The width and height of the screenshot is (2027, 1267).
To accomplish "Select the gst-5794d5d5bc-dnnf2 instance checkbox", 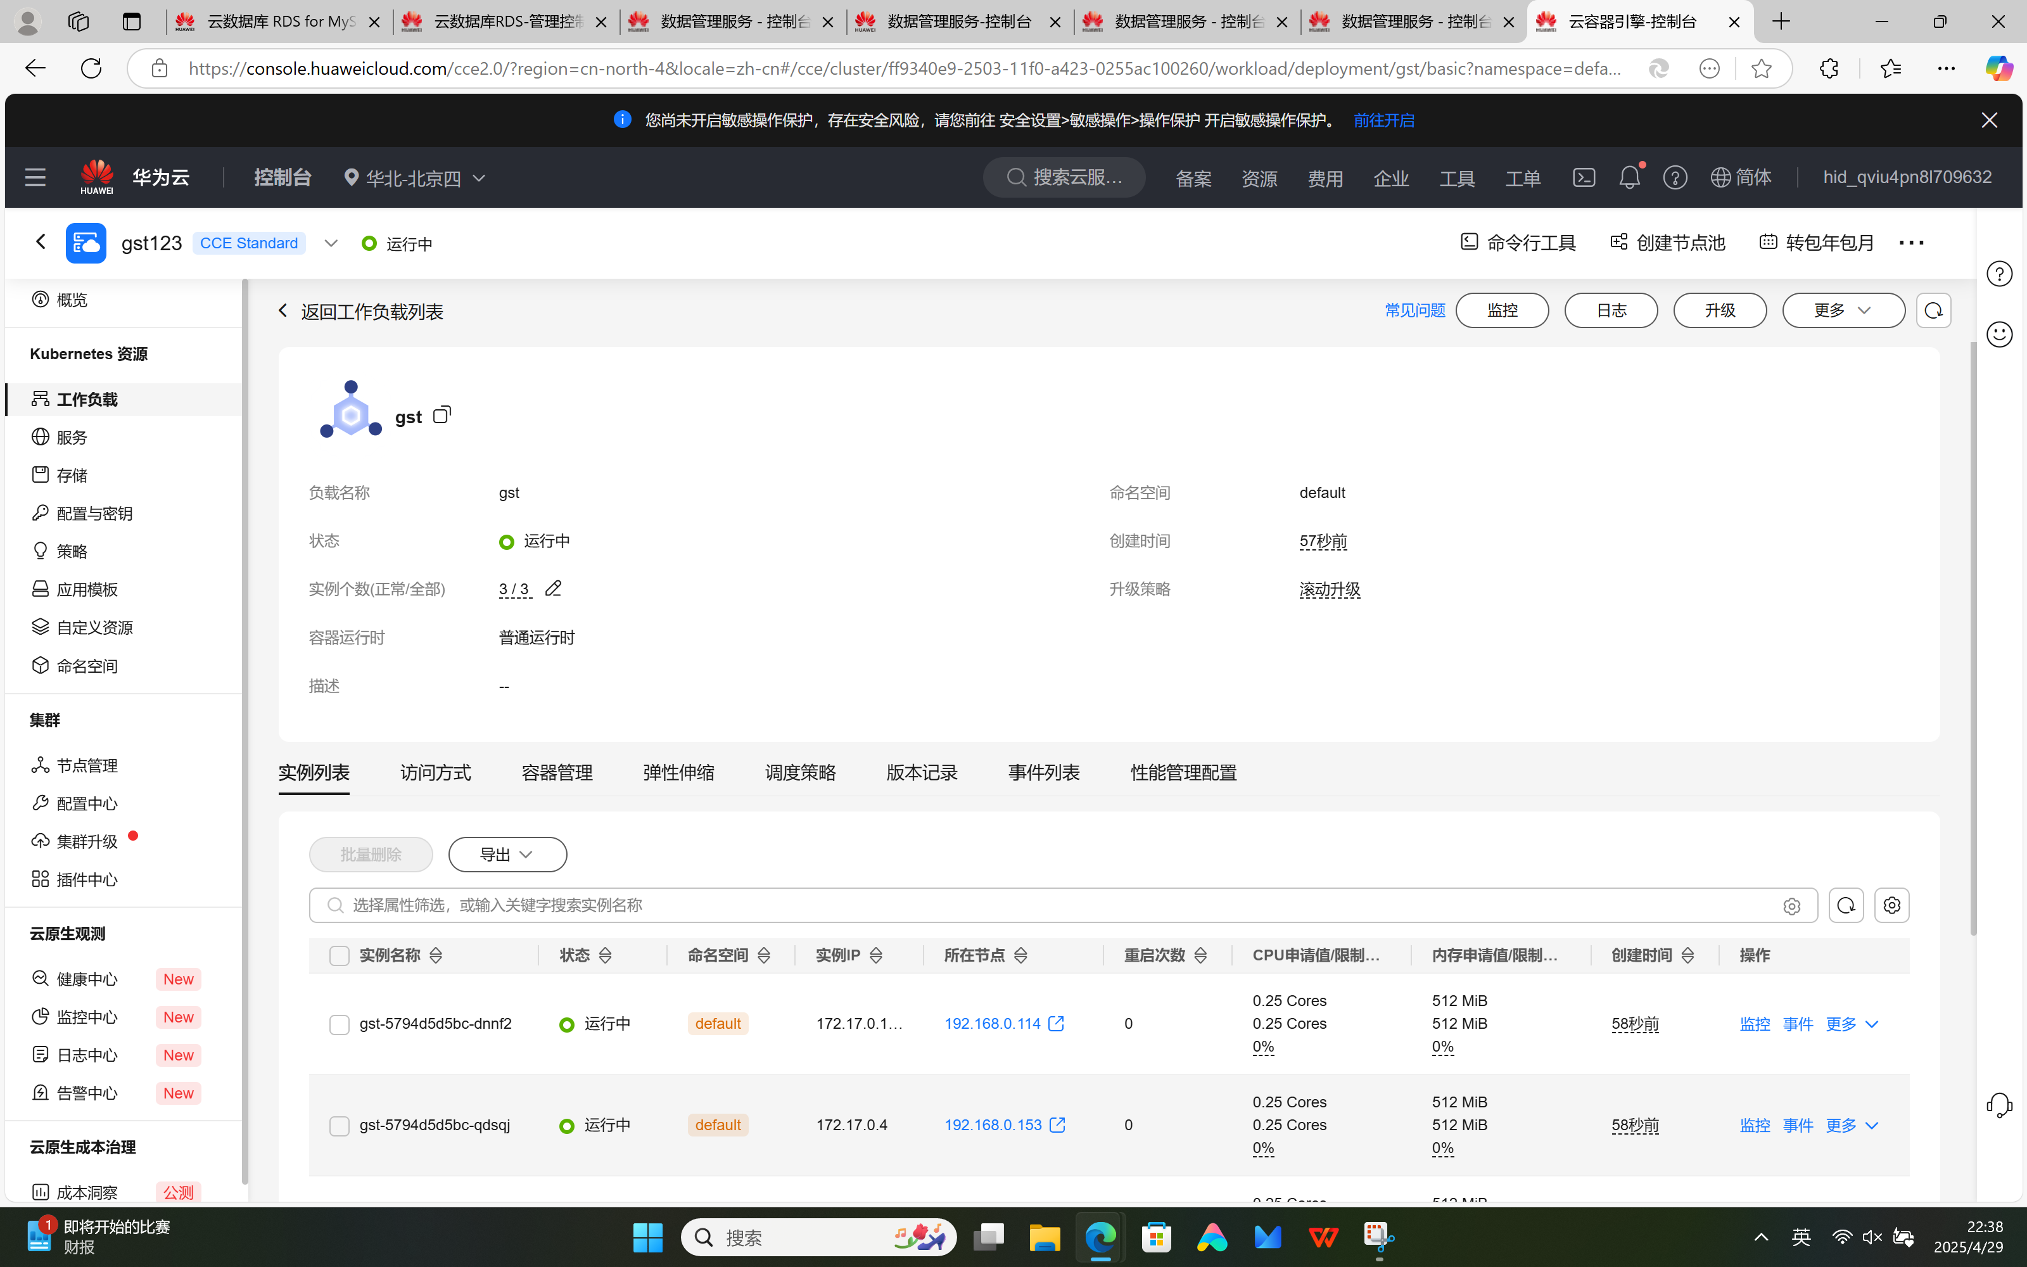I will [340, 1024].
